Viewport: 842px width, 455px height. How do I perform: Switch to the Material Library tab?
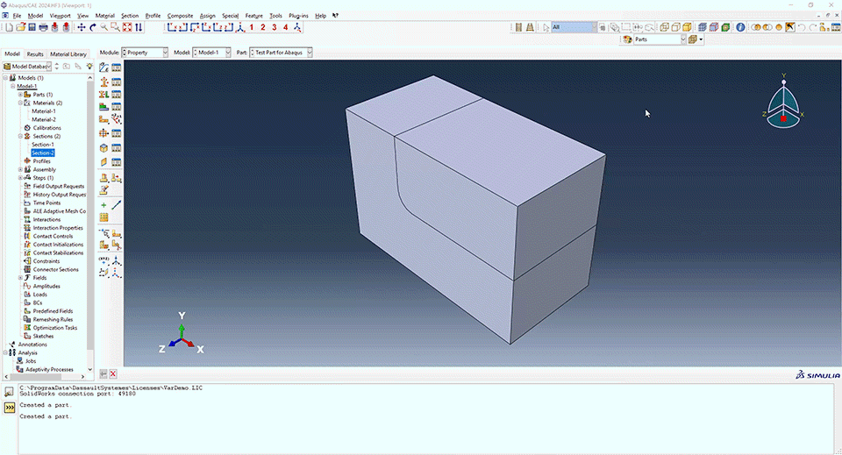click(68, 54)
